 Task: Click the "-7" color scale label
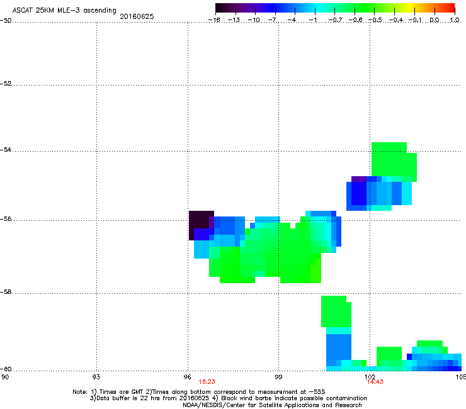pos(272,20)
